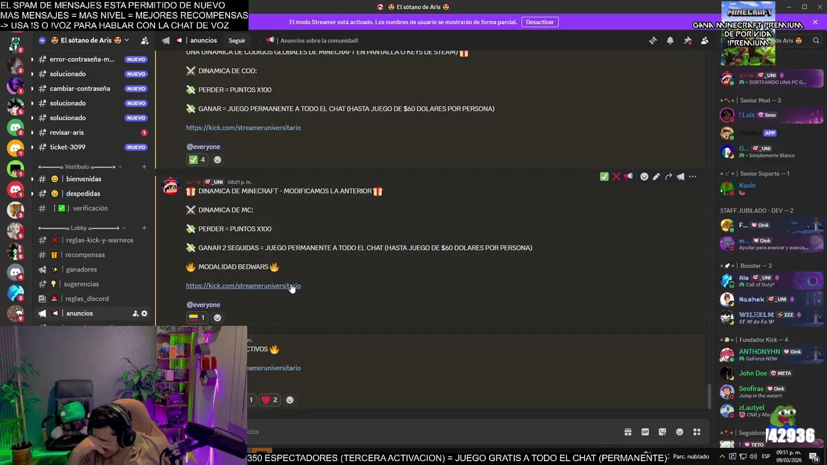Add reaction via hover toolbar smiley
Image resolution: width=827 pixels, height=465 pixels.
click(x=644, y=176)
